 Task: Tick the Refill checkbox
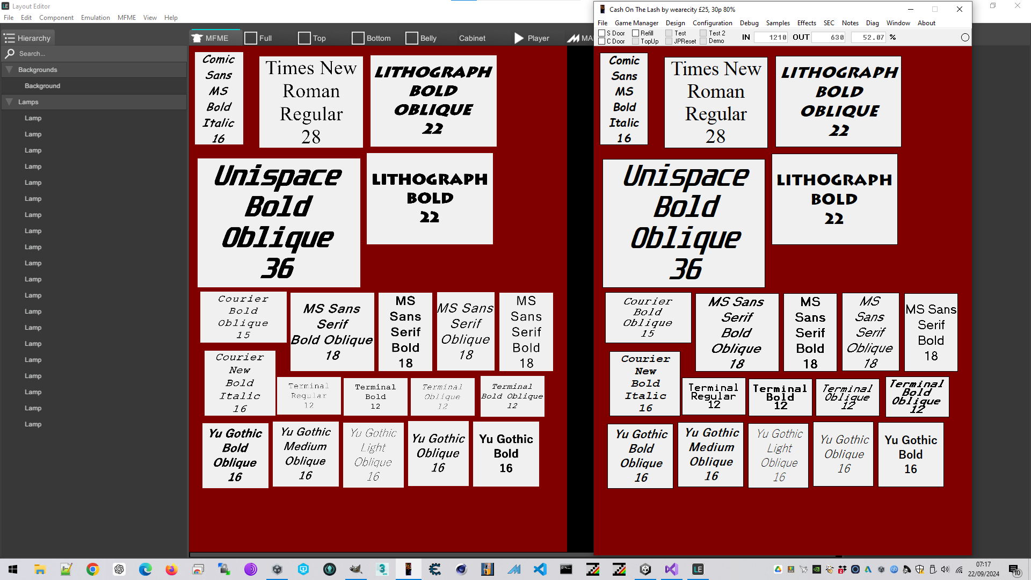636,33
